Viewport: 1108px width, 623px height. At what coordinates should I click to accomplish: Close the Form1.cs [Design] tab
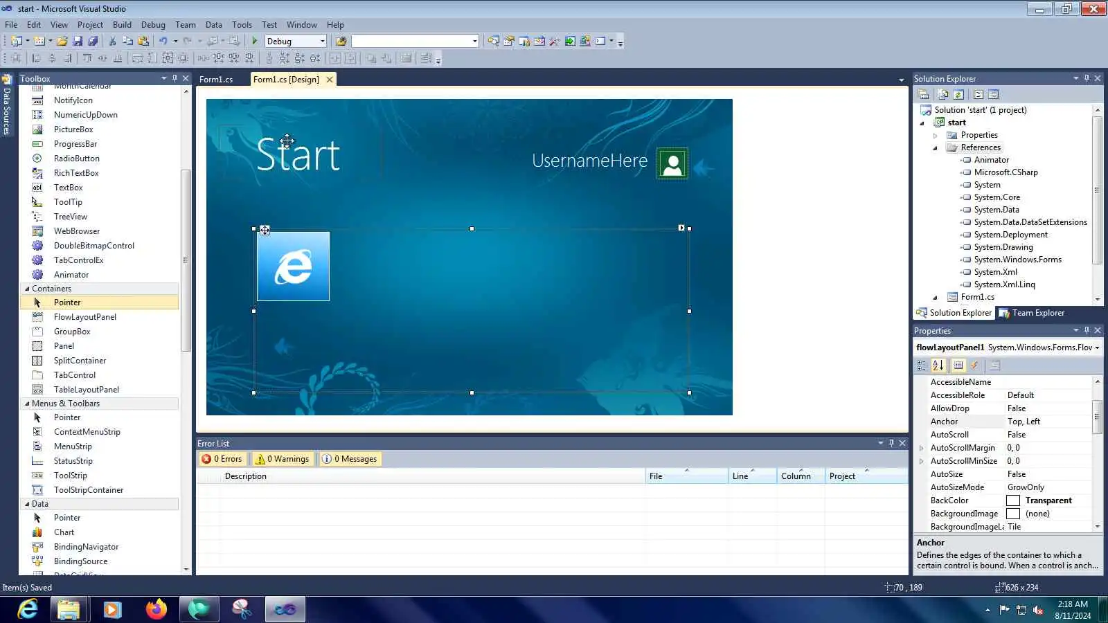330,80
